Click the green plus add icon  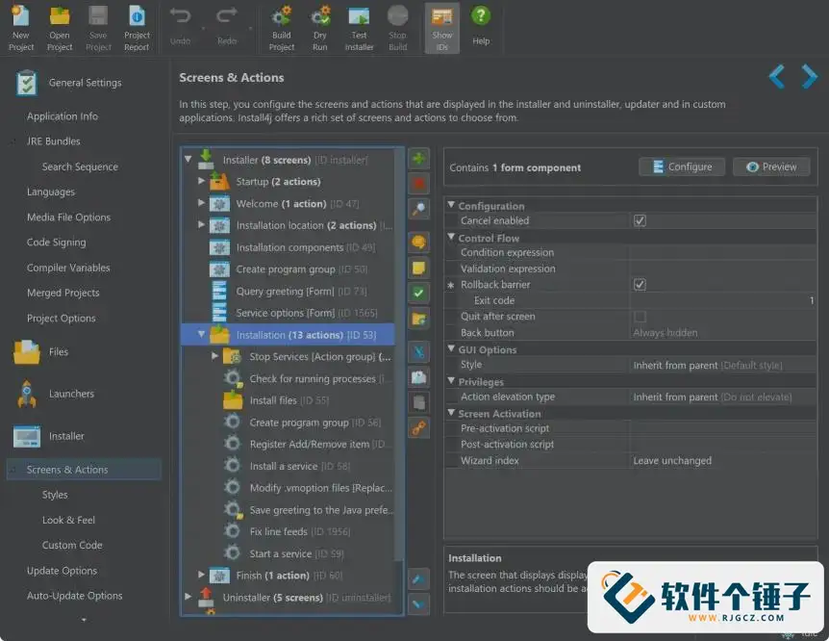419,160
